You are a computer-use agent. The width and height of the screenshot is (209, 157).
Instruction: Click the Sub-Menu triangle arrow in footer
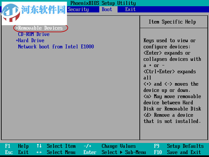[x=121, y=152]
